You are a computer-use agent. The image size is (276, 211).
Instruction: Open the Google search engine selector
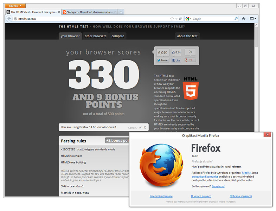[x=188, y=19]
